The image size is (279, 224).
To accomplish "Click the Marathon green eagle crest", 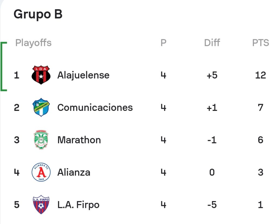I will click(x=41, y=140).
